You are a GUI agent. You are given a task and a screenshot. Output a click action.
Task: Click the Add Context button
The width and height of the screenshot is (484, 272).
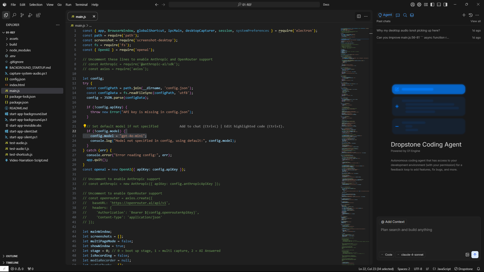(x=393, y=222)
